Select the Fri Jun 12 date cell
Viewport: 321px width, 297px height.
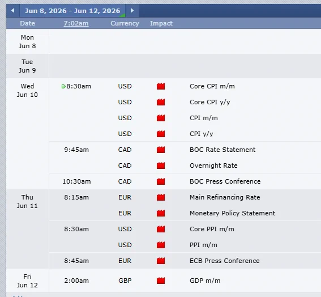pos(27,281)
